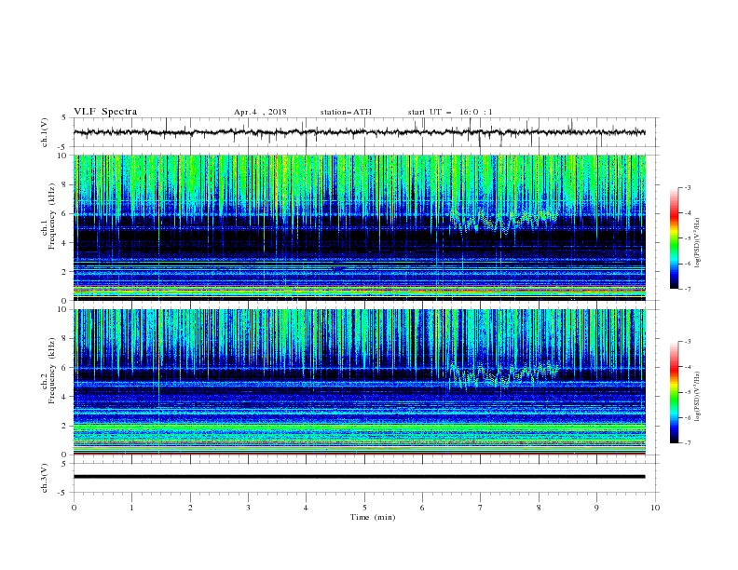
Task: Click time axis tick label "6"
Action: (x=422, y=508)
